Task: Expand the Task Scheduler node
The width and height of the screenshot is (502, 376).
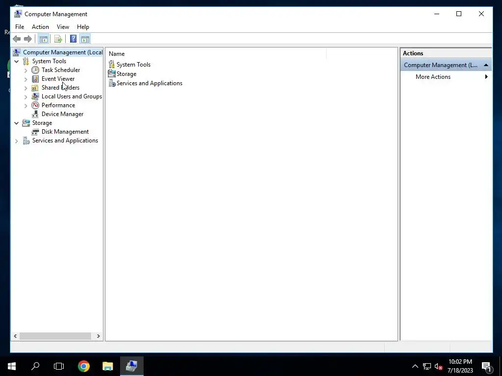Action: (x=26, y=70)
